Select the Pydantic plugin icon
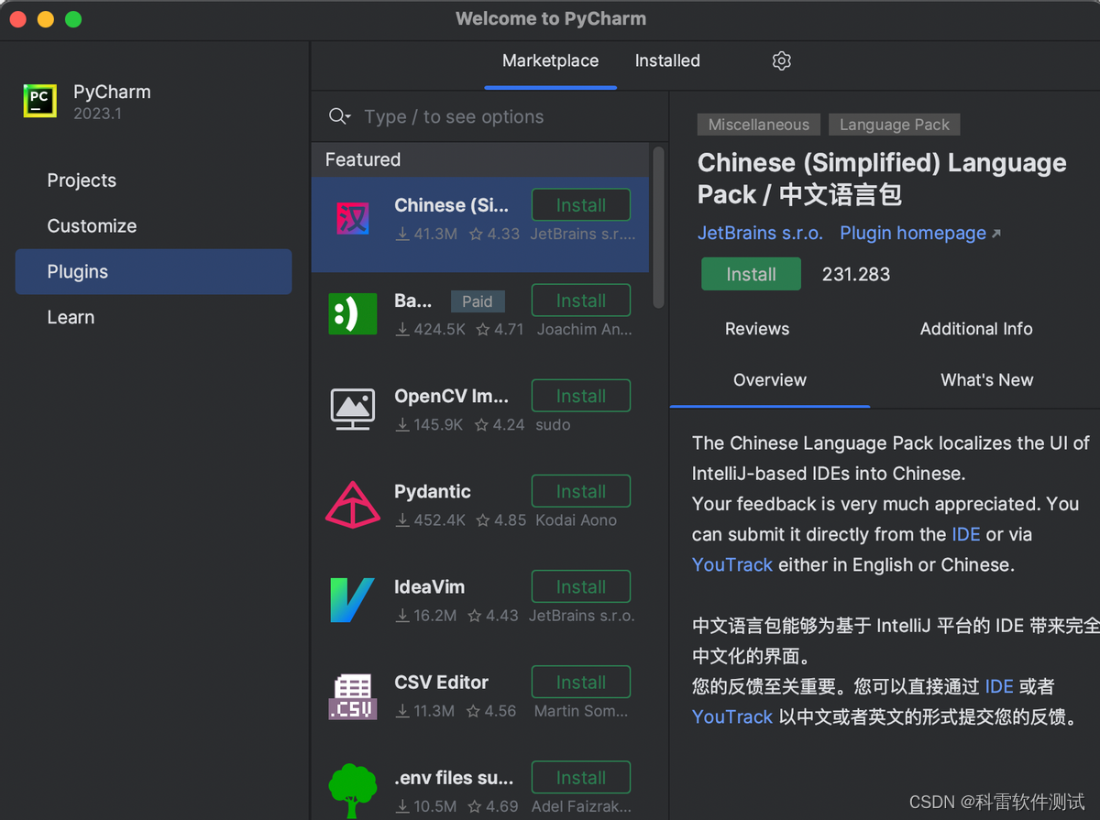This screenshot has width=1100, height=820. 353,505
